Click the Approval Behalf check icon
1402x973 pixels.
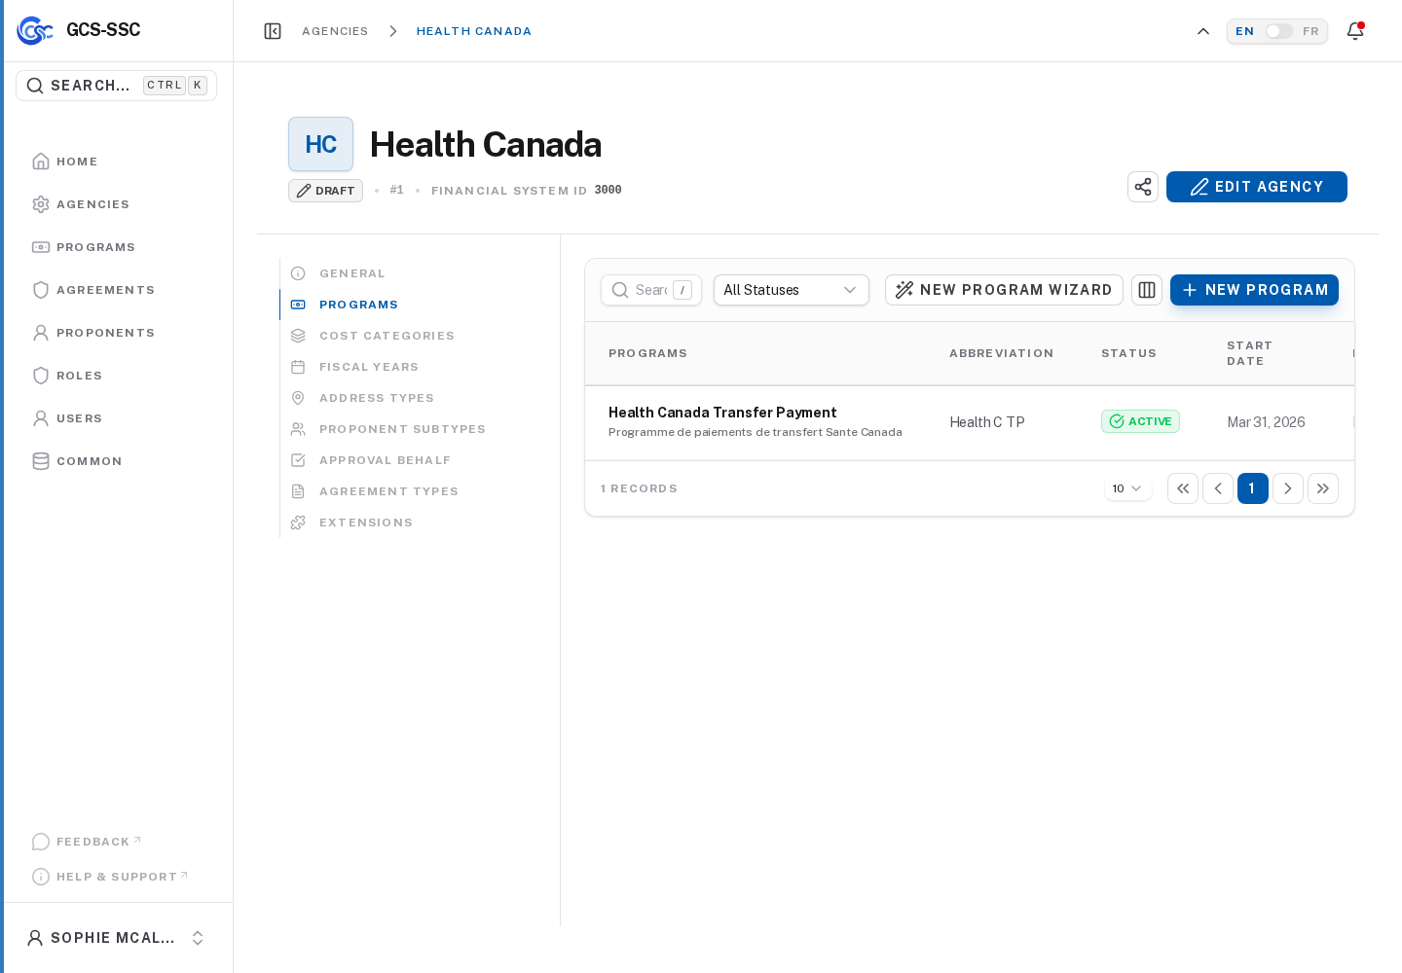(x=298, y=460)
